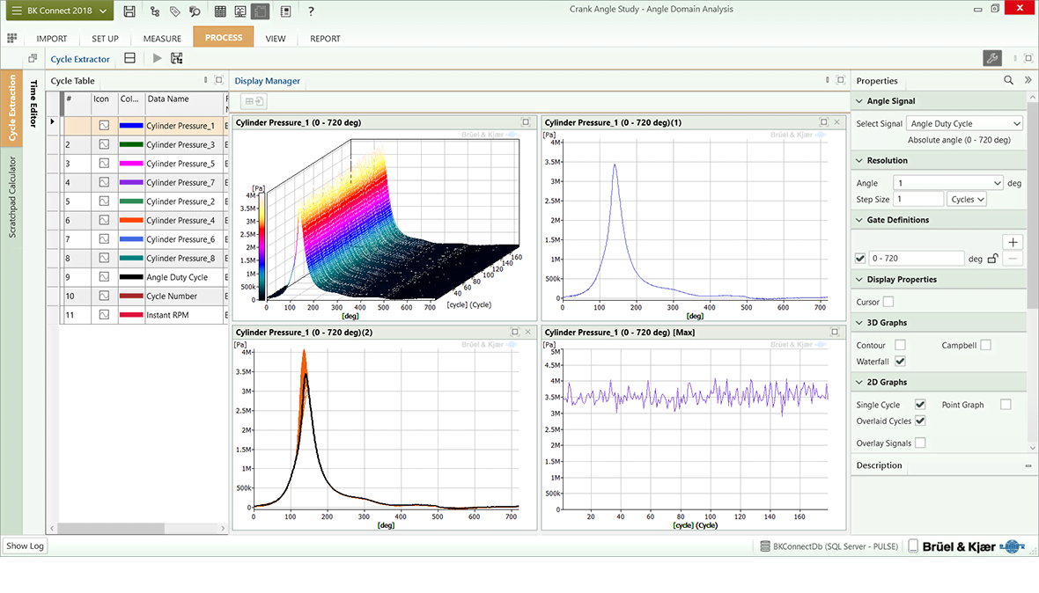
Task: Switch to the SET UP tab
Action: tap(105, 39)
